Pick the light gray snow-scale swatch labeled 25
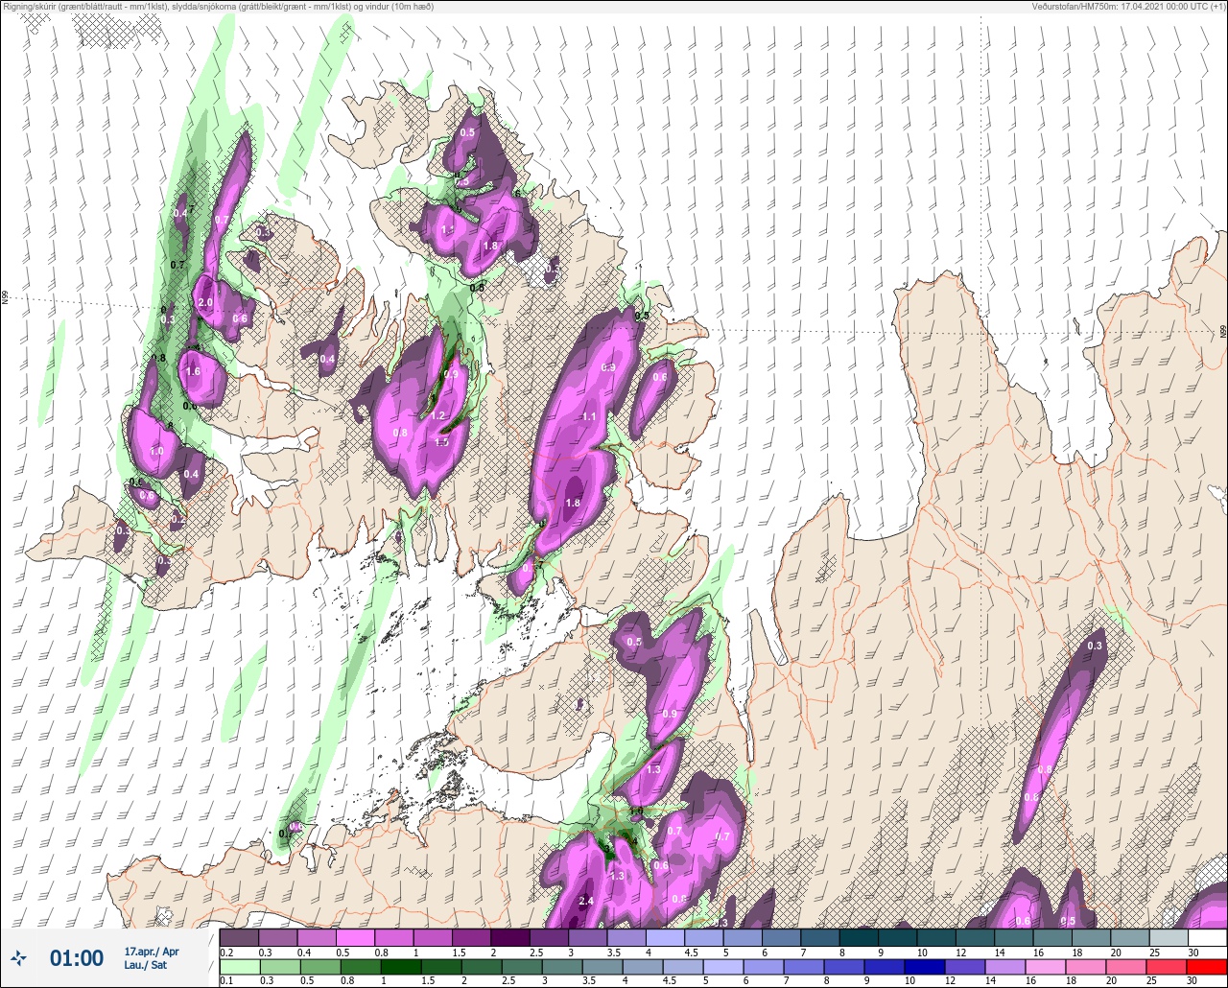The image size is (1228, 988). [x=1169, y=936]
